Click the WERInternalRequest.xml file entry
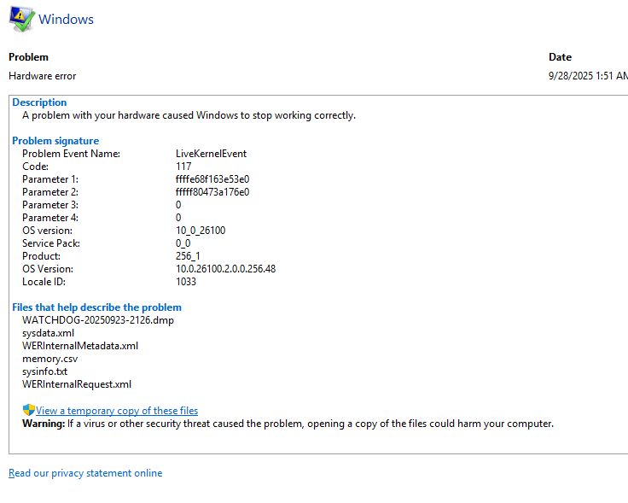The width and height of the screenshot is (628, 503). 77,384
